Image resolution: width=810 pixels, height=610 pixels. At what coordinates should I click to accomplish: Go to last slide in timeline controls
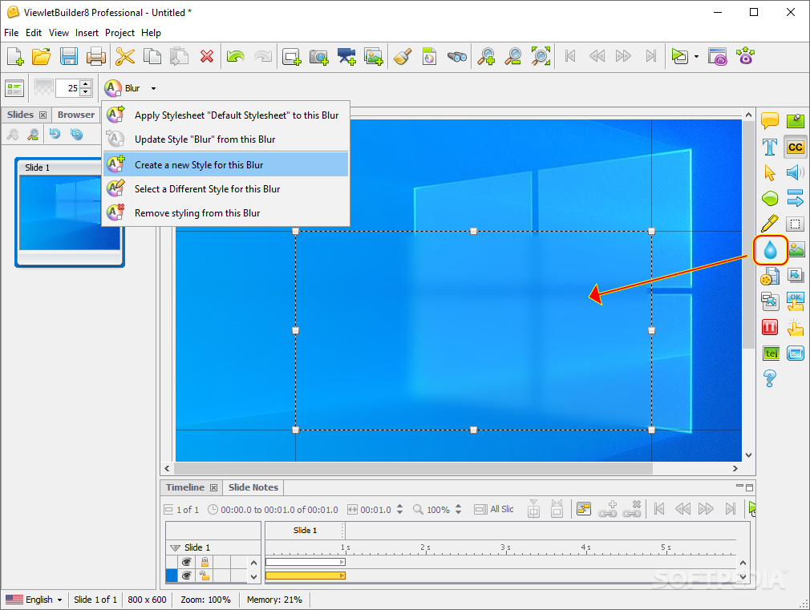coord(730,509)
